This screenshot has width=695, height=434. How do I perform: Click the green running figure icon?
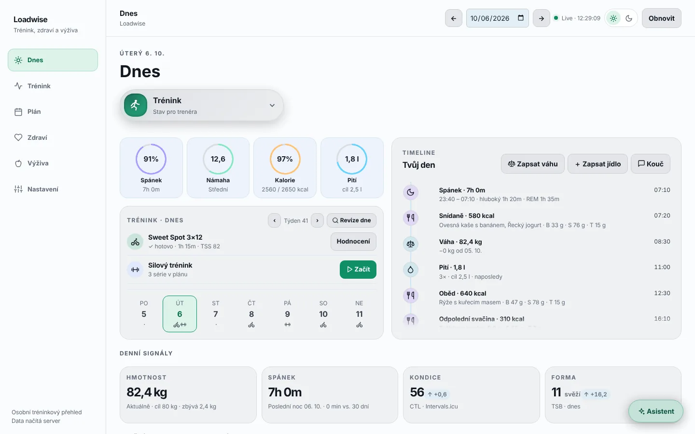[x=136, y=105]
